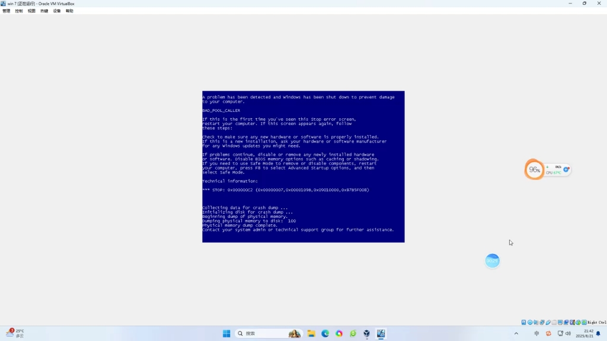Click the 中 input method tray icon
Screen dimensions: 607x341
coord(536,333)
